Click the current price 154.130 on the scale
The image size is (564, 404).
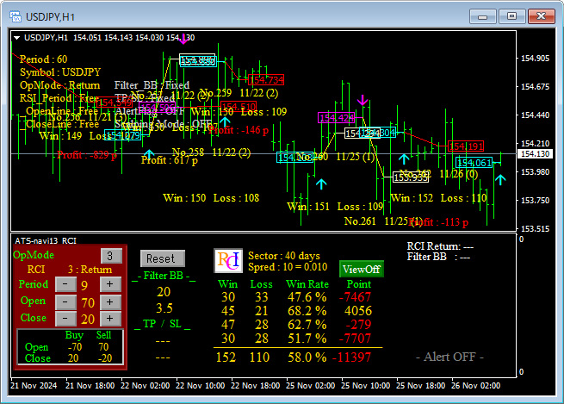point(536,154)
